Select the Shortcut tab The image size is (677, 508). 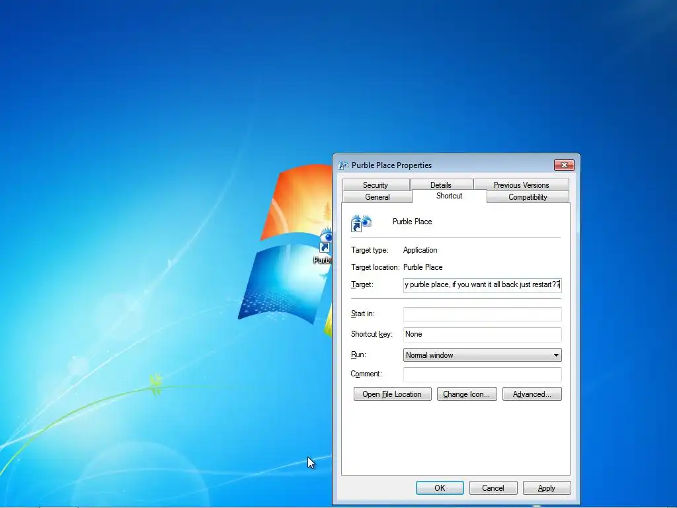coord(449,196)
